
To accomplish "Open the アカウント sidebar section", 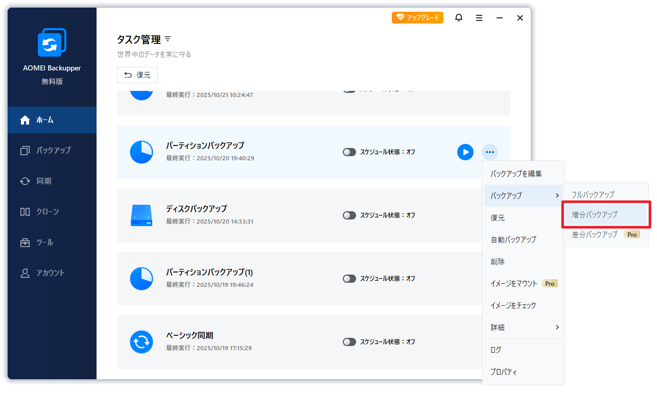I will (52, 273).
